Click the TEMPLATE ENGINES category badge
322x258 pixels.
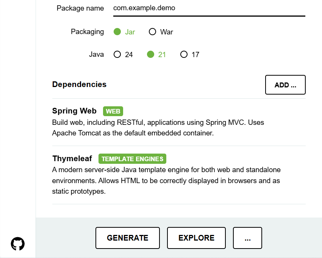point(132,159)
